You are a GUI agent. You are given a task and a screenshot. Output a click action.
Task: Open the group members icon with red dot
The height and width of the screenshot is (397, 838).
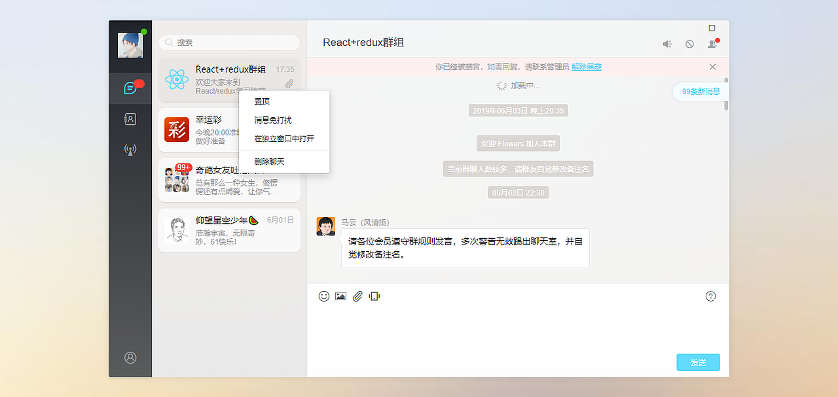[712, 44]
